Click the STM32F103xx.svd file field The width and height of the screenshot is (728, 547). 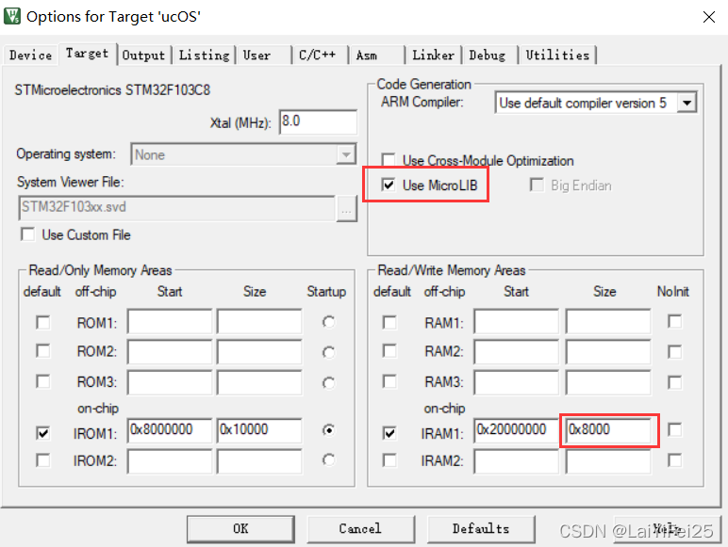(x=177, y=207)
